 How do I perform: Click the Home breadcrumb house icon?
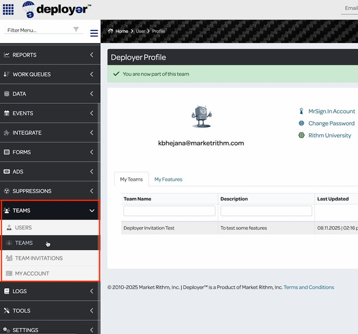[x=110, y=31]
